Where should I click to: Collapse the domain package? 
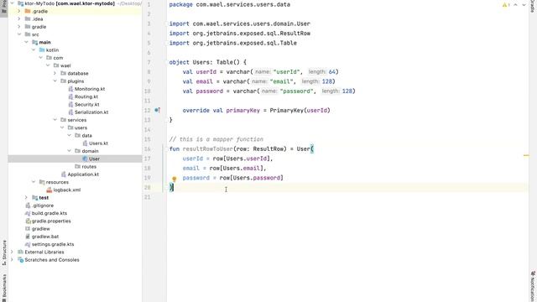(69, 151)
